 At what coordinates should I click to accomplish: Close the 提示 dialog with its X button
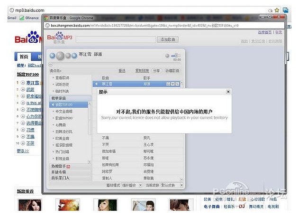pos(228,92)
